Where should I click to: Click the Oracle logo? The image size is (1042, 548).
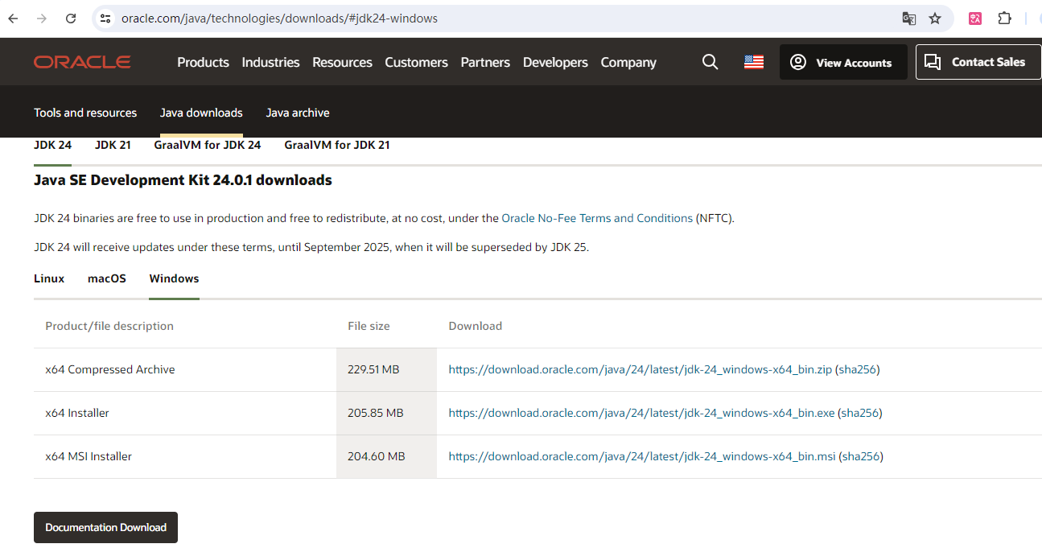(81, 61)
